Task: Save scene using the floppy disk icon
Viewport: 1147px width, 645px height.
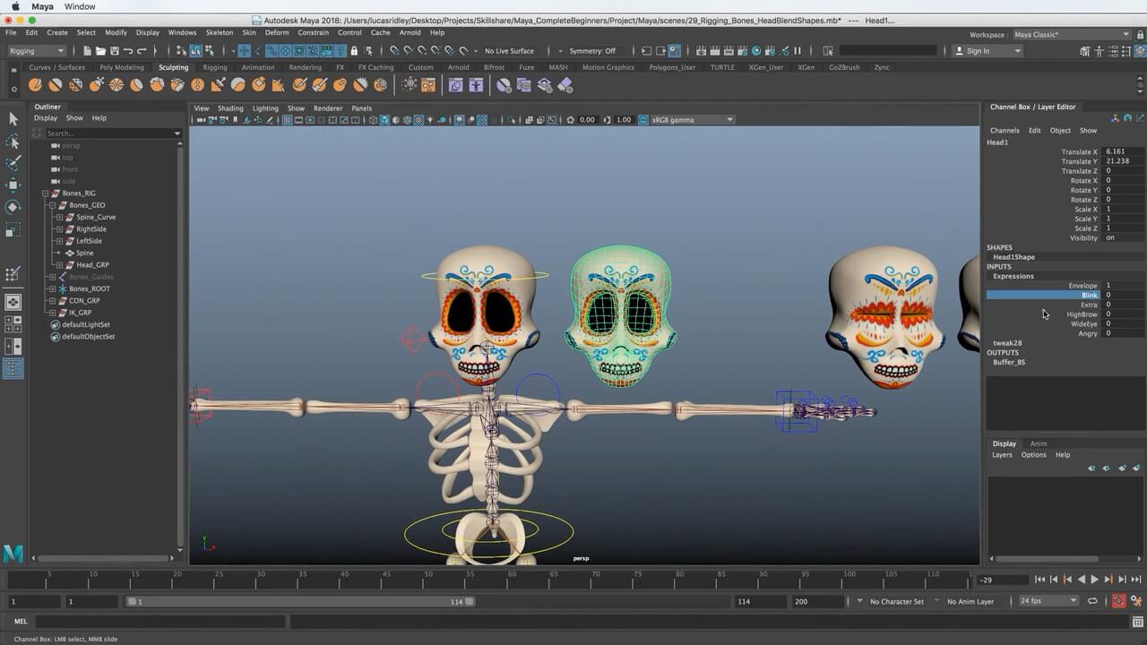Action: (x=114, y=51)
